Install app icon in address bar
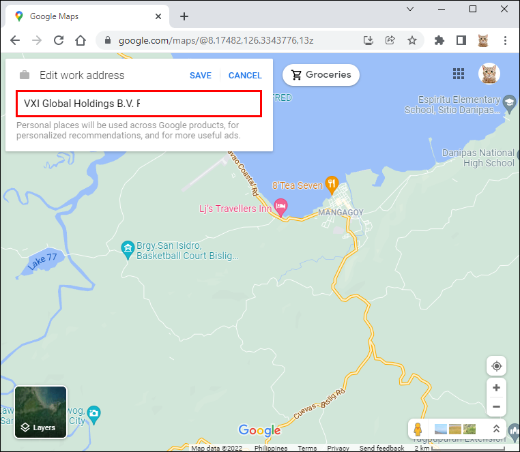520x452 pixels. (368, 40)
